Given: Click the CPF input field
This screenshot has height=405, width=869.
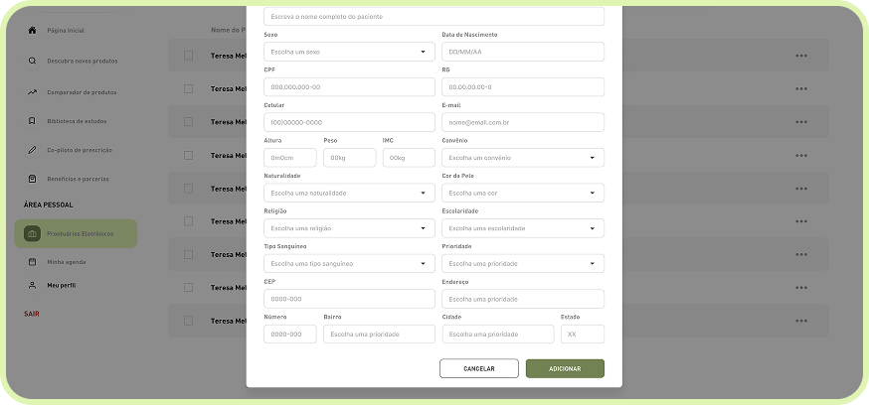Looking at the screenshot, I should pyautogui.click(x=349, y=87).
